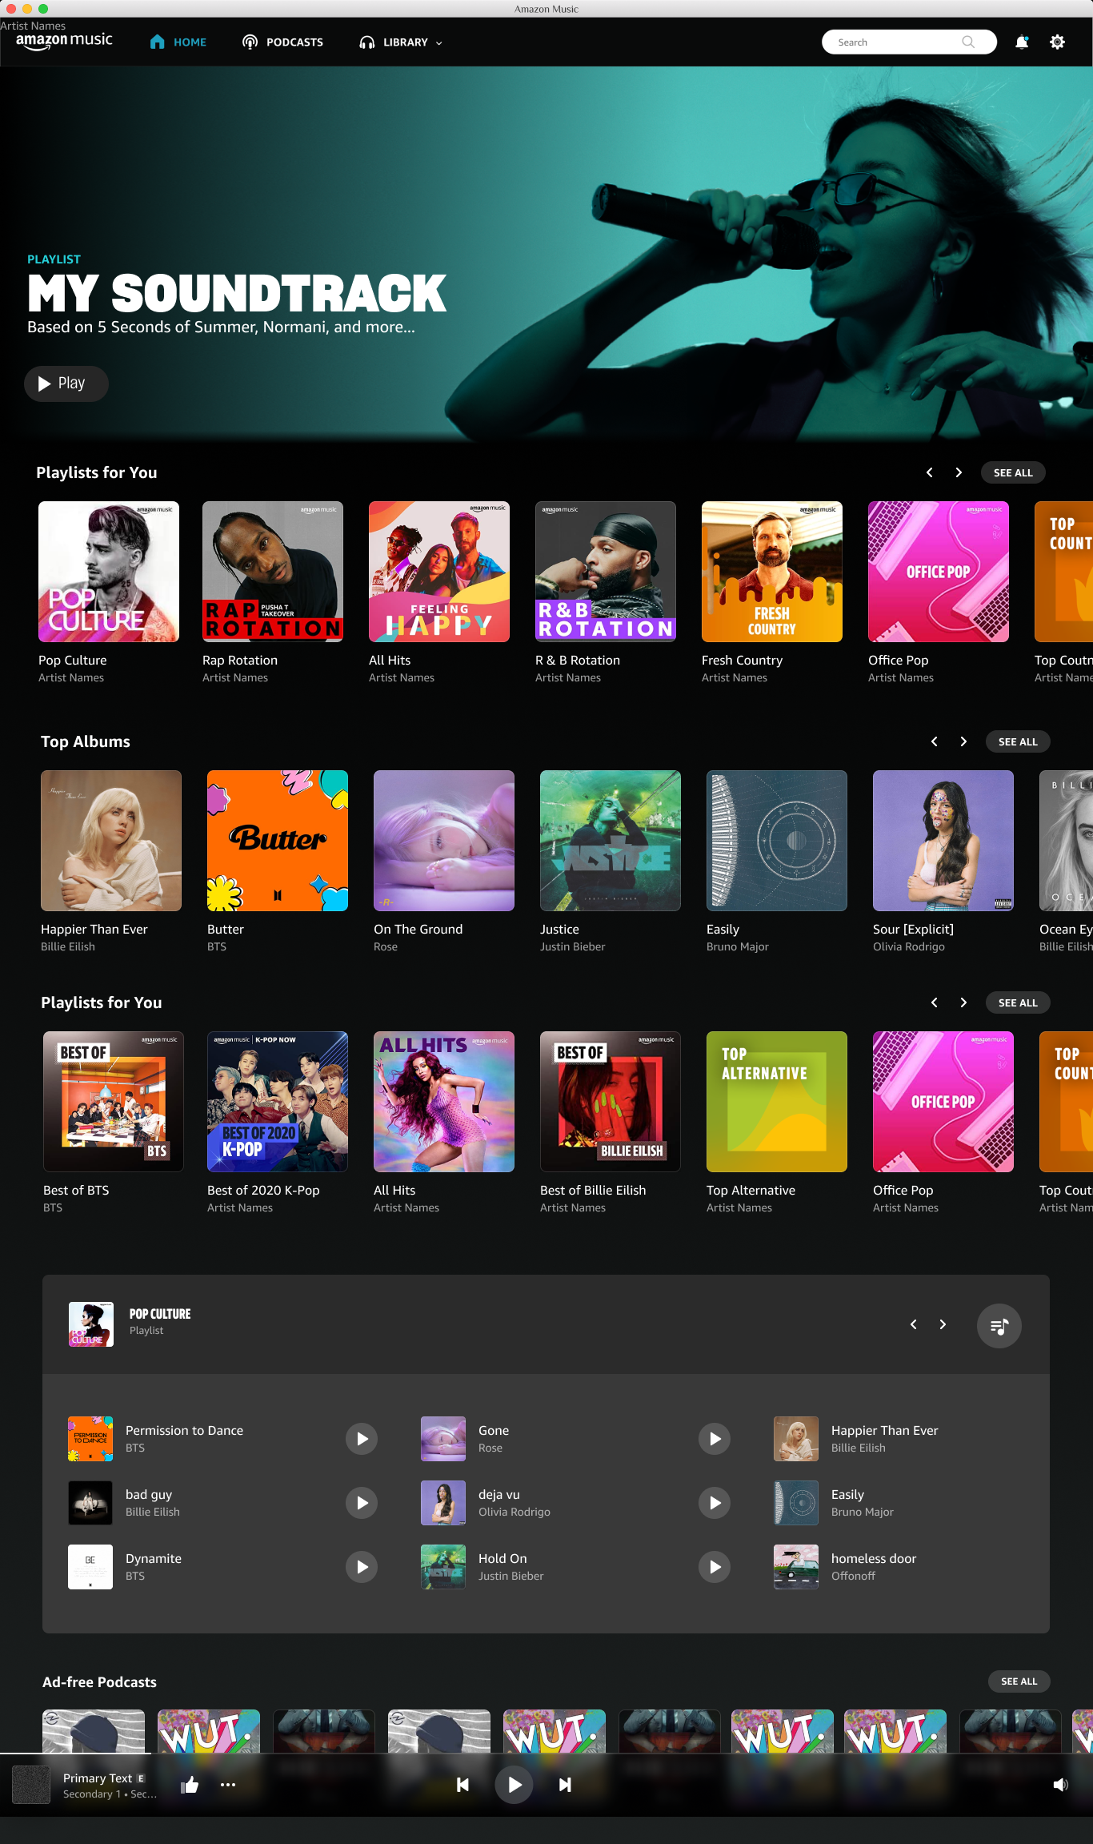Open the Justice album cover

tap(611, 841)
